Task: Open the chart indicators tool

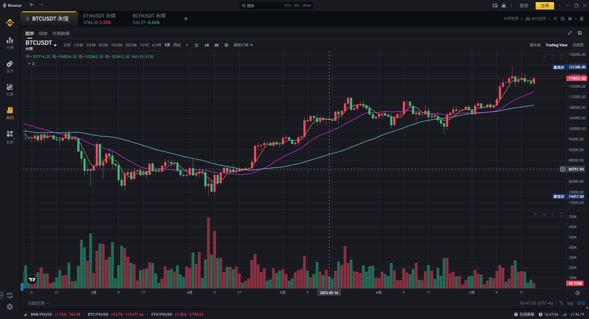Action: click(x=197, y=45)
